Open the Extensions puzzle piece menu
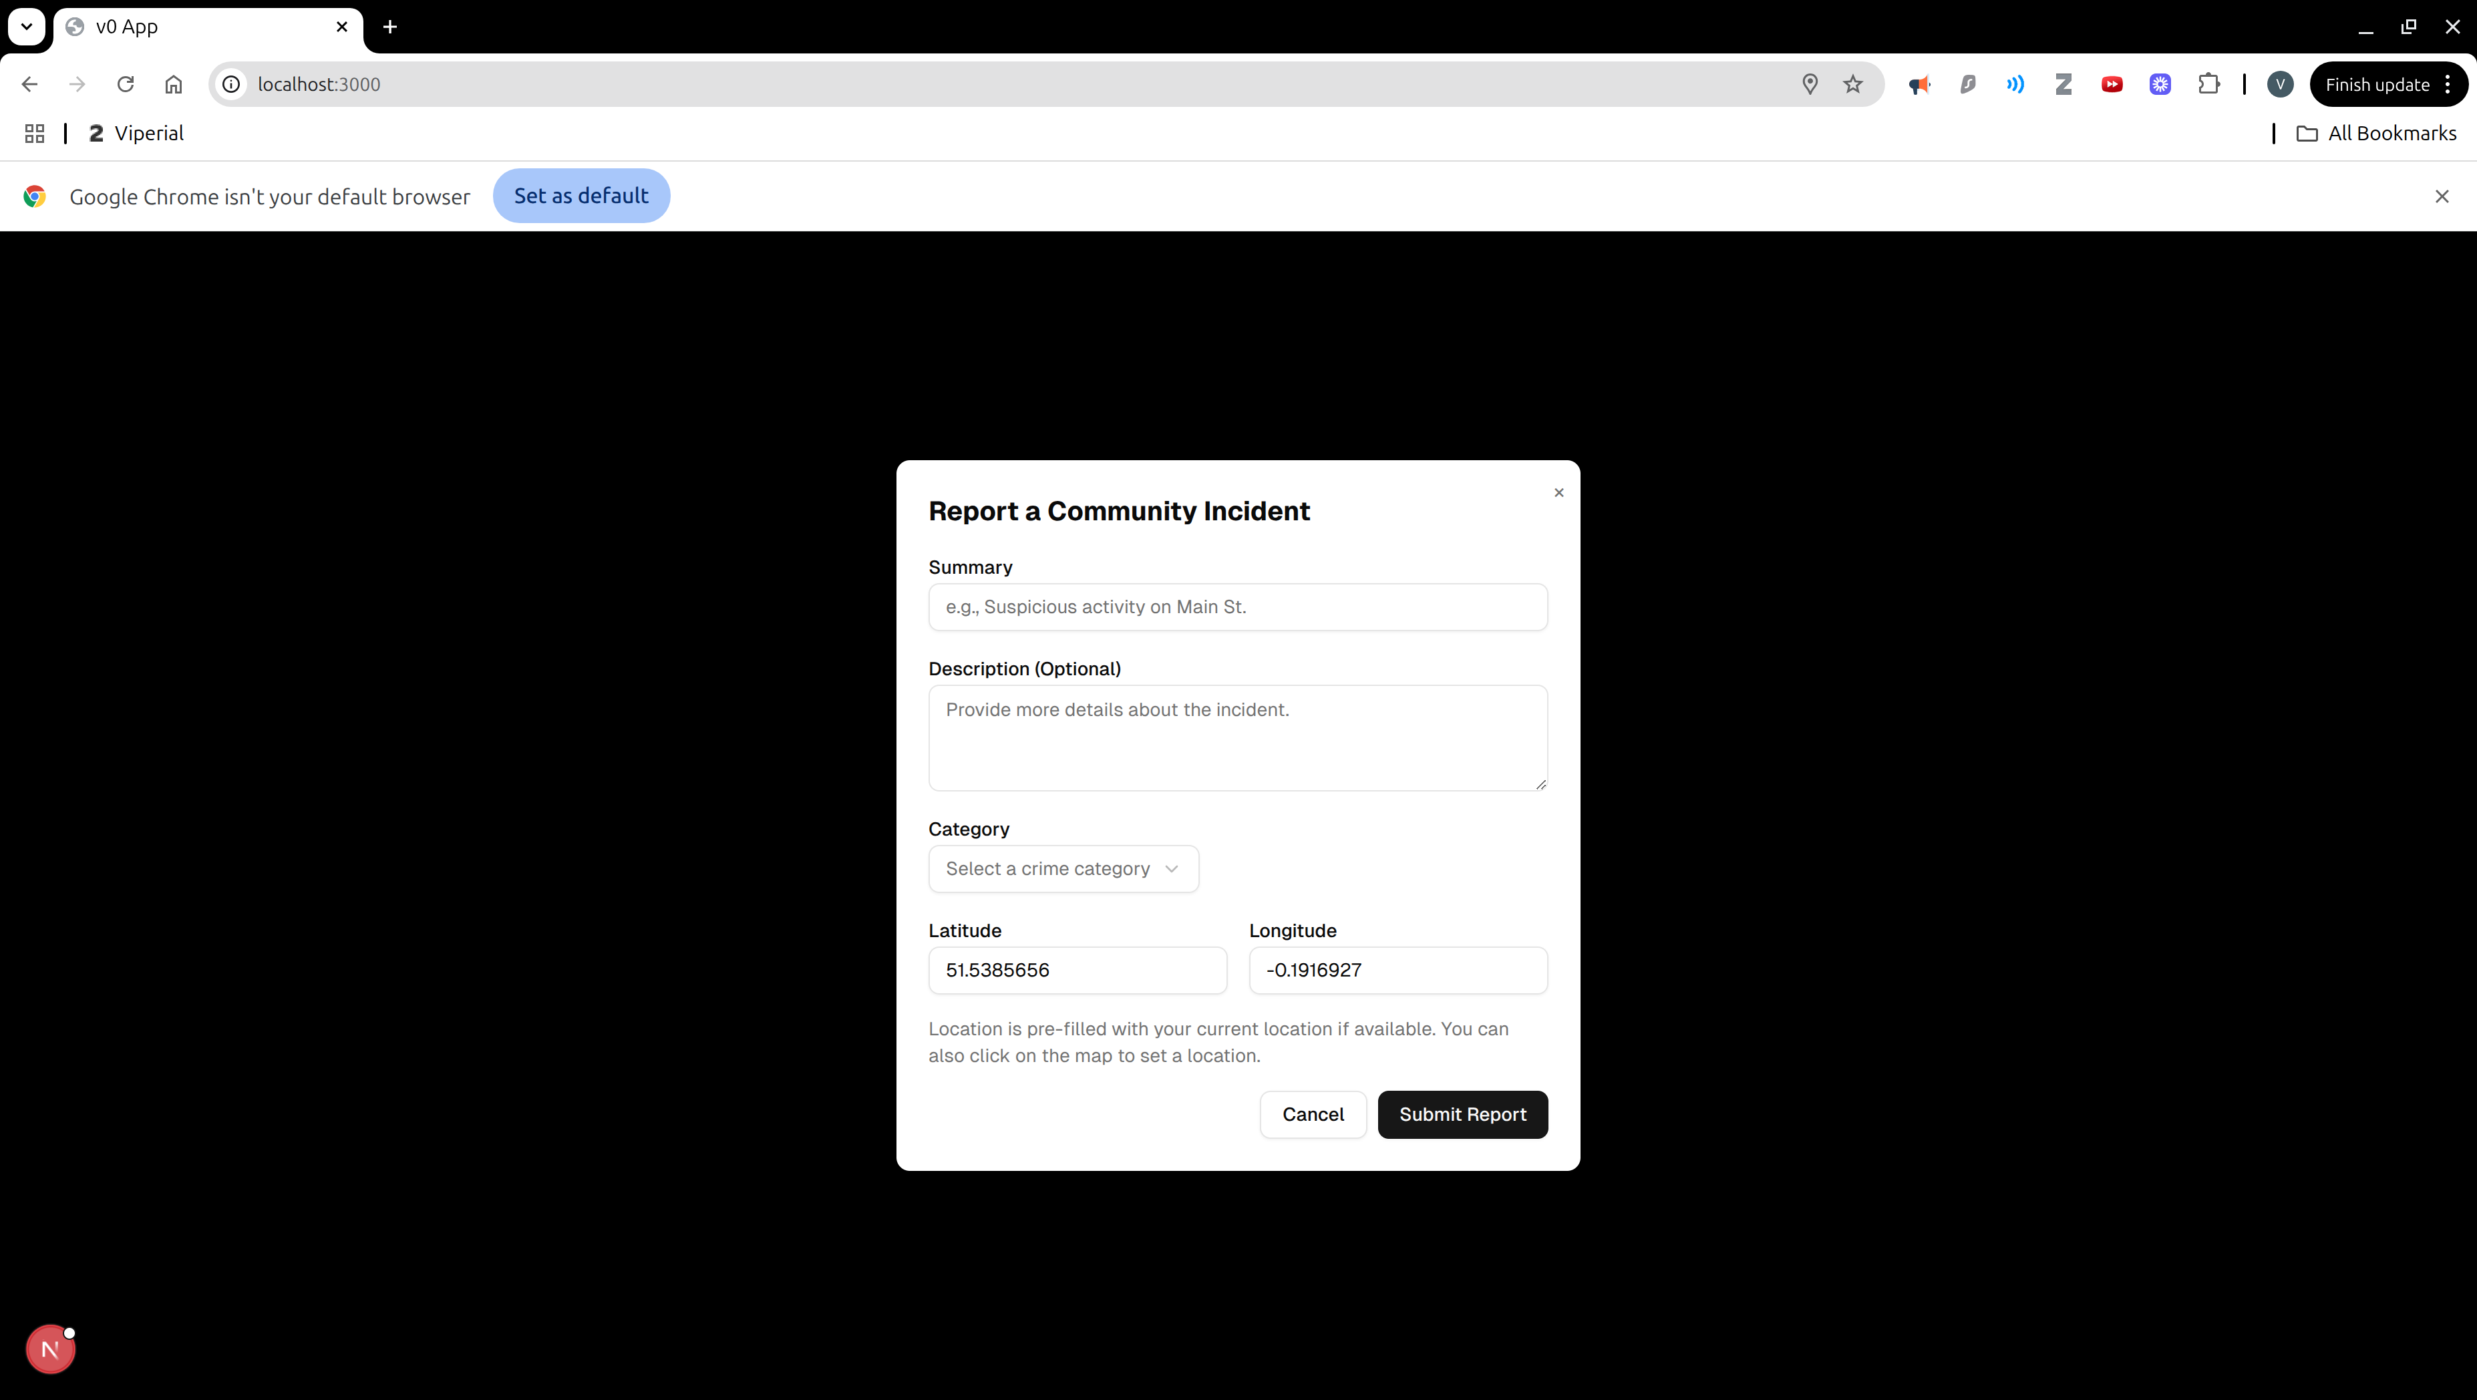Screen dimensions: 2477x1400 pyautogui.click(x=2208, y=85)
